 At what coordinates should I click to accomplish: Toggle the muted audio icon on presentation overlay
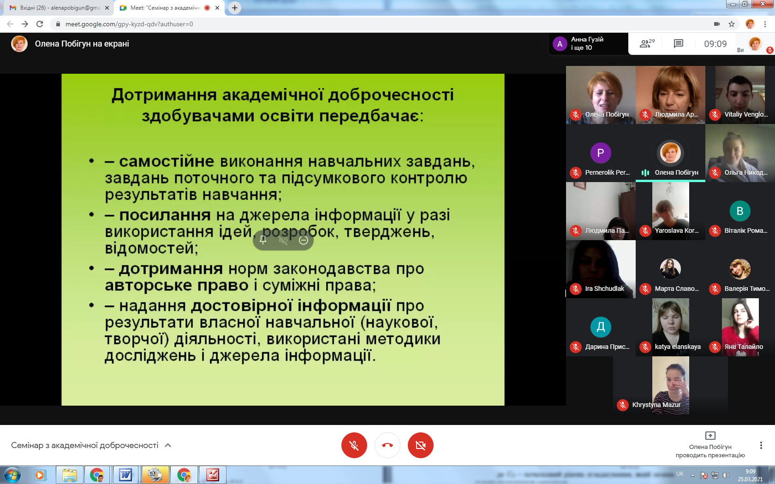pyautogui.click(x=283, y=240)
